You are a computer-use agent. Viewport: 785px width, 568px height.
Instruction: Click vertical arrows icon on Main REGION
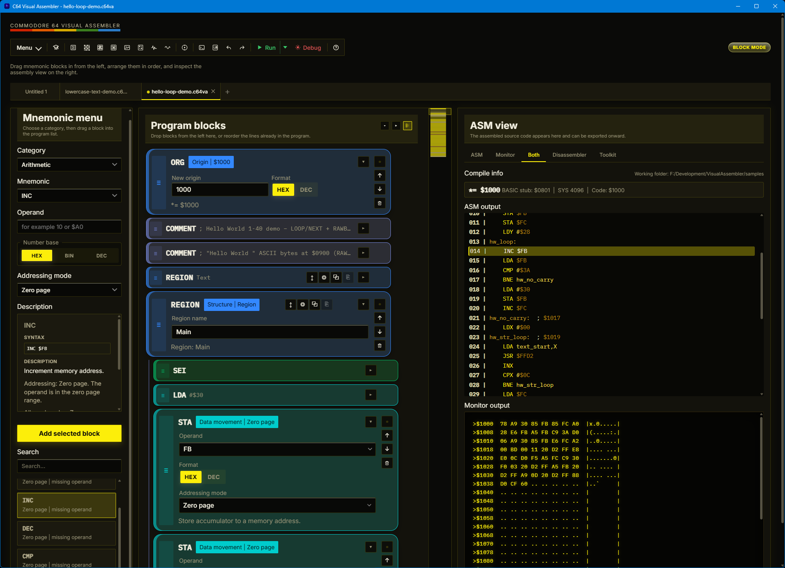pos(290,304)
